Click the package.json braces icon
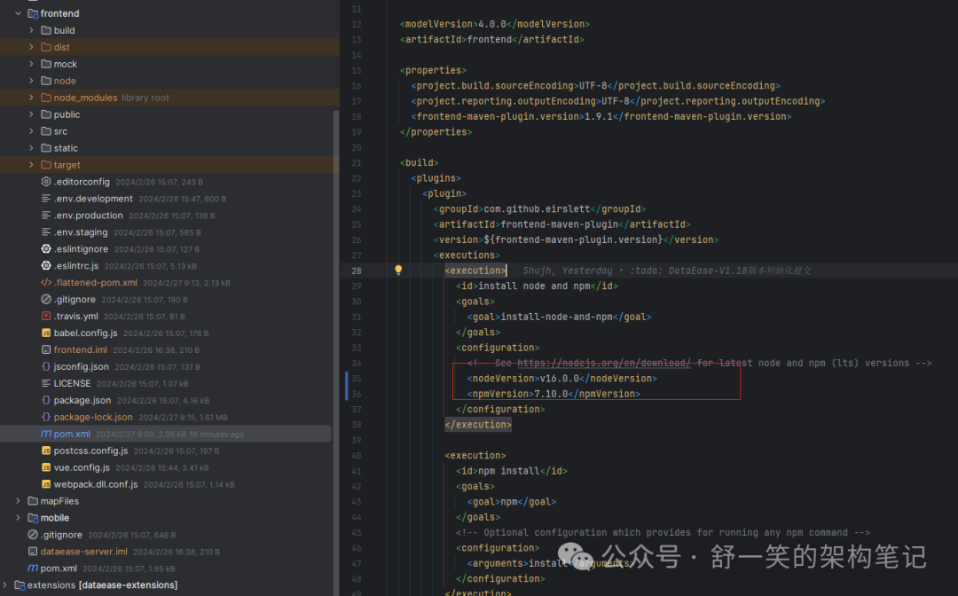The image size is (958, 596). [46, 400]
